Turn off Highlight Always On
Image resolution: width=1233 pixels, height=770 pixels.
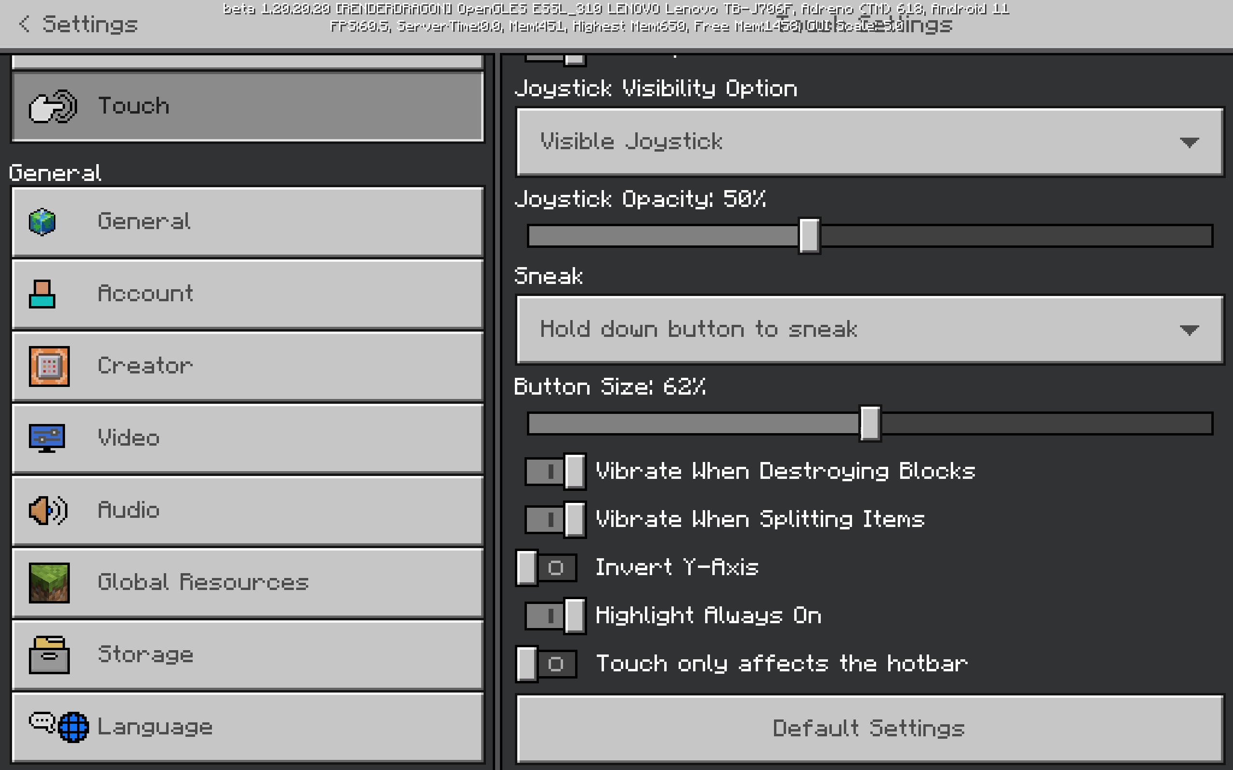click(555, 616)
